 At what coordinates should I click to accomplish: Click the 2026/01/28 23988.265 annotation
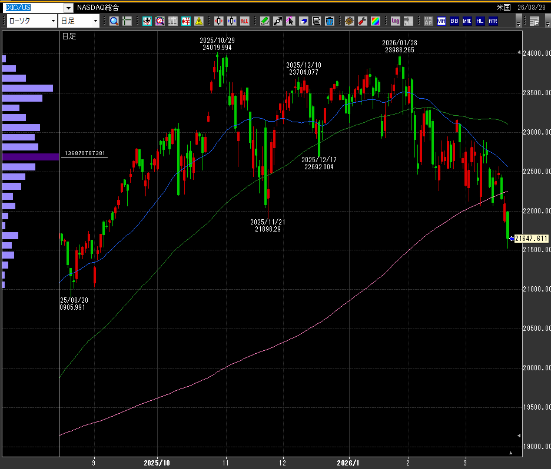(x=400, y=46)
